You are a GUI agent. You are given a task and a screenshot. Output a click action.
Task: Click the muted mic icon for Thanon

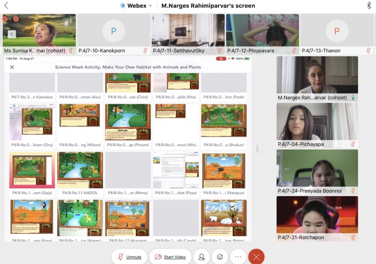tap(368, 50)
